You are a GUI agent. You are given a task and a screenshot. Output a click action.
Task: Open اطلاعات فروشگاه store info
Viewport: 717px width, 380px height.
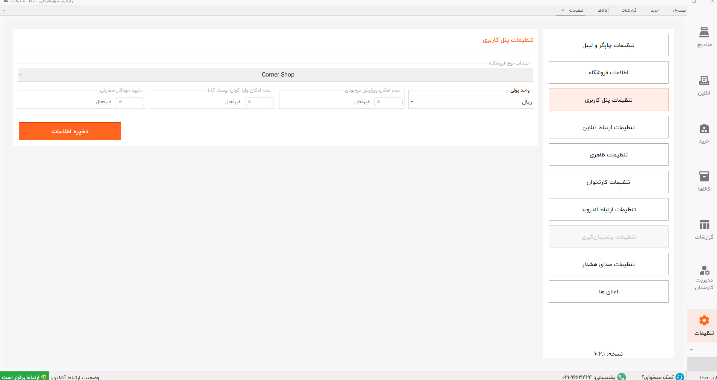tap(608, 72)
